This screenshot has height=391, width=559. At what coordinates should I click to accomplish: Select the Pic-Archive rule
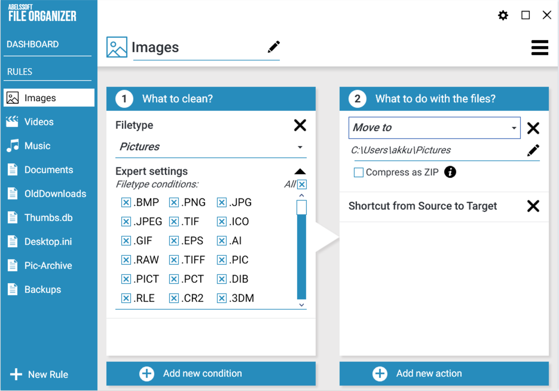48,265
